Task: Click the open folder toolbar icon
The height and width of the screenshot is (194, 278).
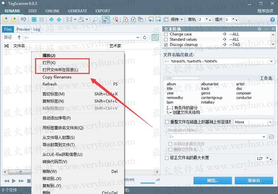Action: 5,20
